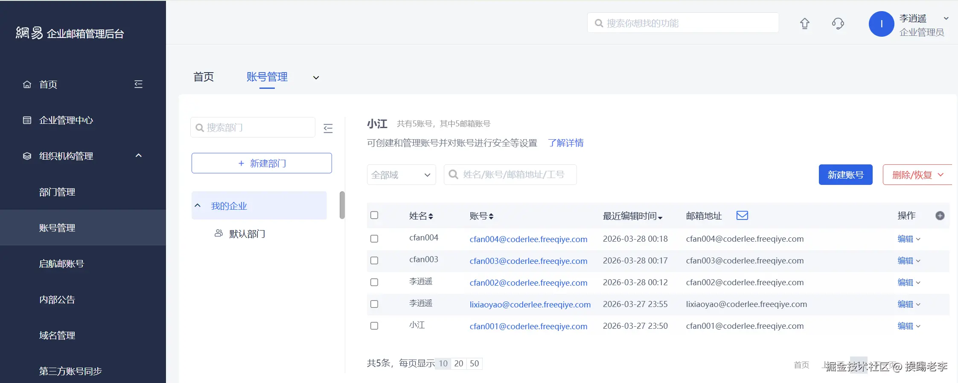Collapse the department tree panel icon
Screen dimensions: 958x383
pyautogui.click(x=328, y=128)
